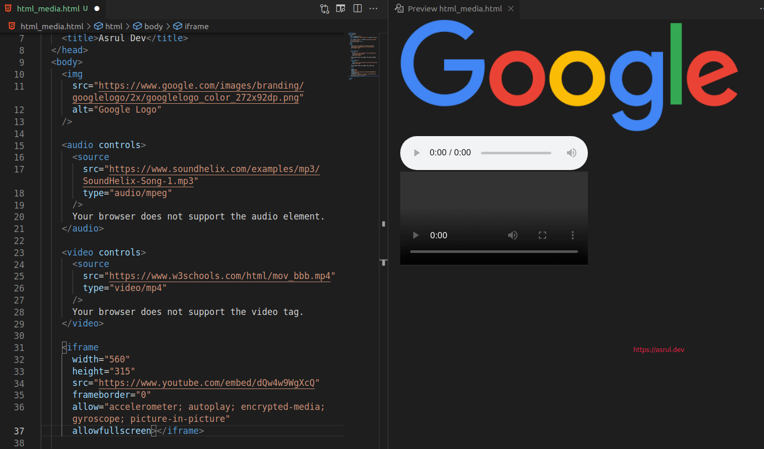Viewport: 764px width, 449px height.
Task: Click 'Your browser does not support the audio element.'
Action: [199, 216]
